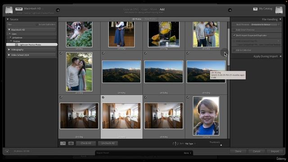Screen dimensions: 288x162
Task: Click the collapse panel arrow button at bottom left
Action: click(7, 151)
